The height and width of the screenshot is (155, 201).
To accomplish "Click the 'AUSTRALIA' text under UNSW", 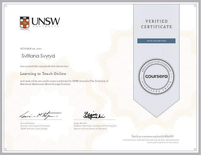I will 46,26.
